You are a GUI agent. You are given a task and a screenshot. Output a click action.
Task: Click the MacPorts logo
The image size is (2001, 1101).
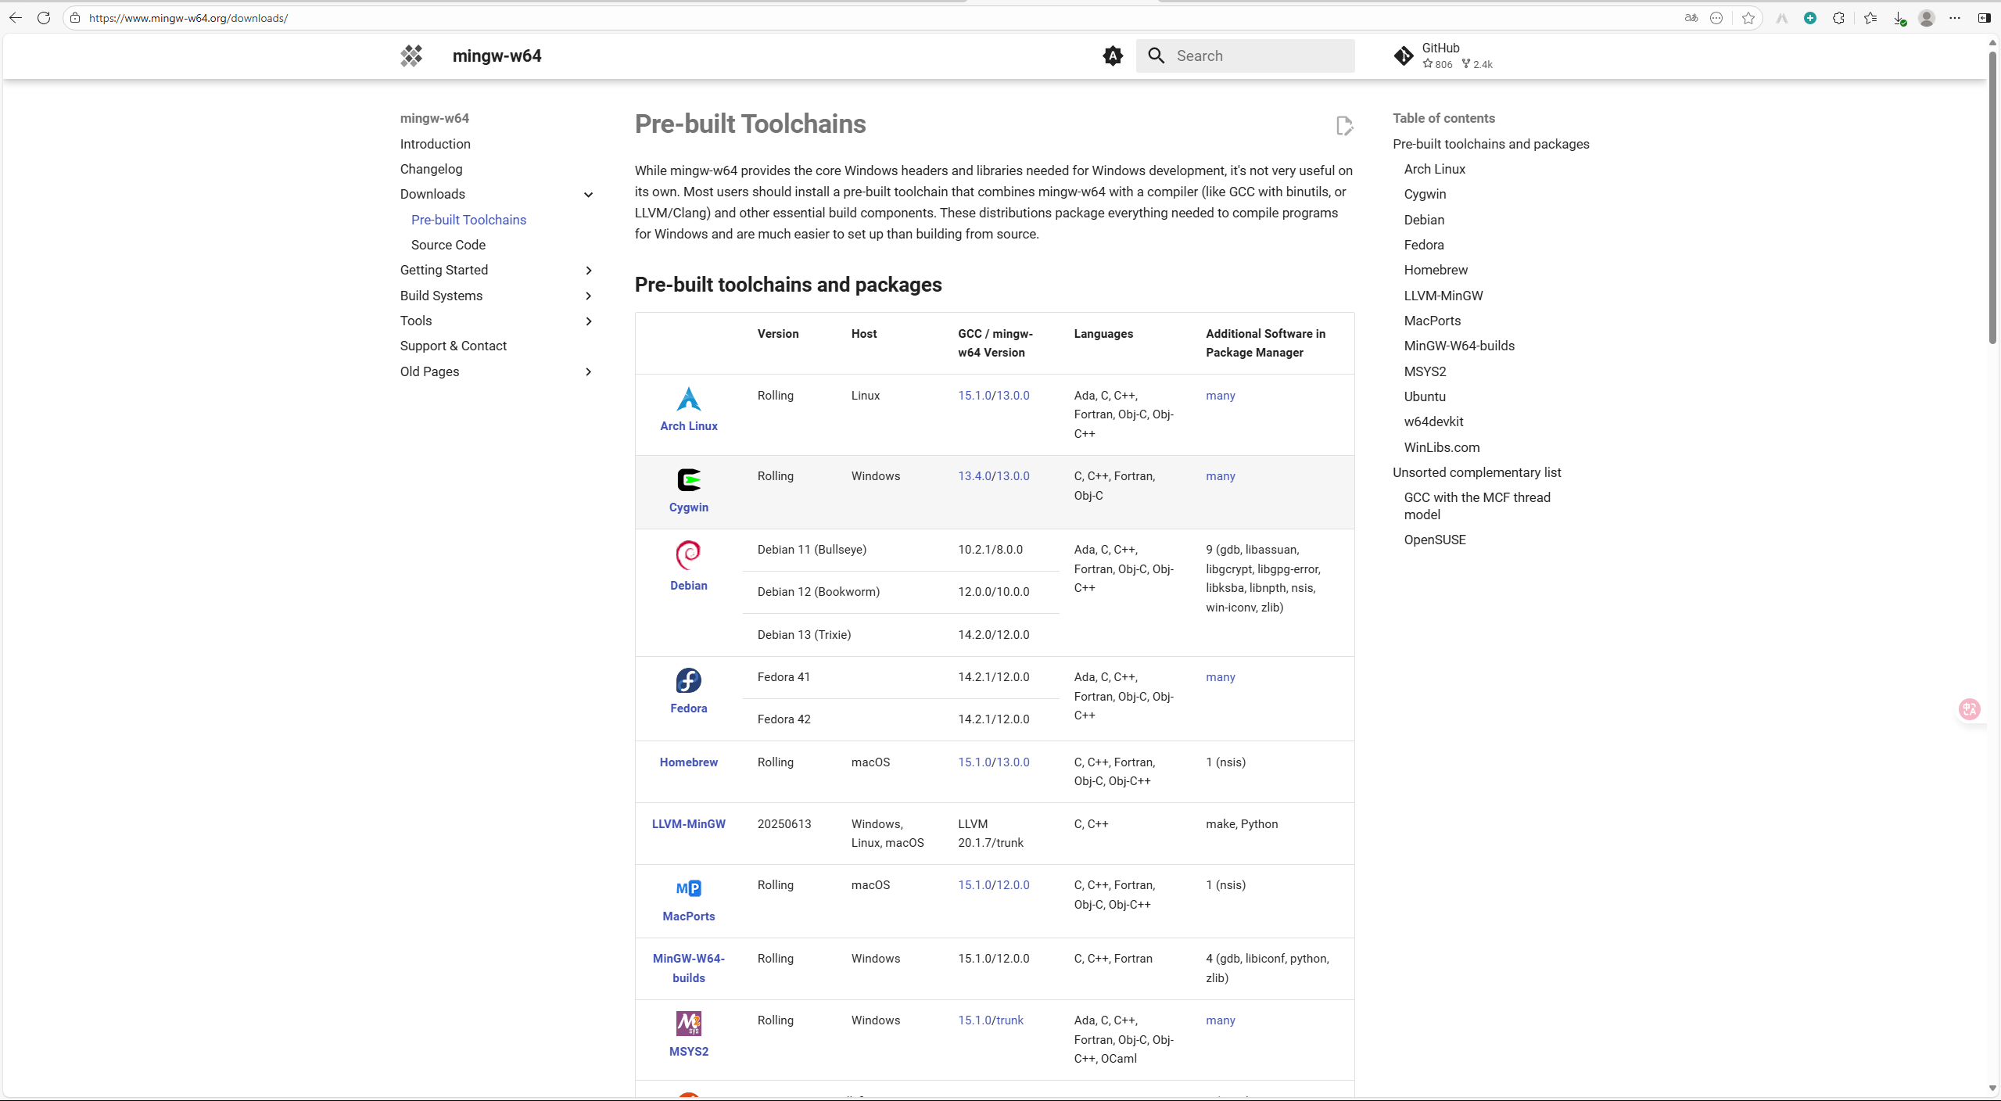click(x=688, y=888)
